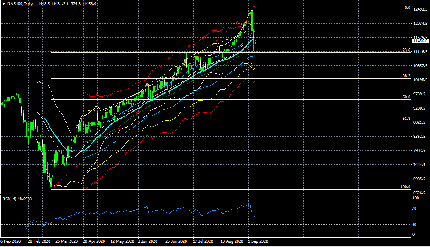Viewport: 430px width, 247px height.
Task: Select the current price tag 11456.0
Action: click(x=420, y=41)
